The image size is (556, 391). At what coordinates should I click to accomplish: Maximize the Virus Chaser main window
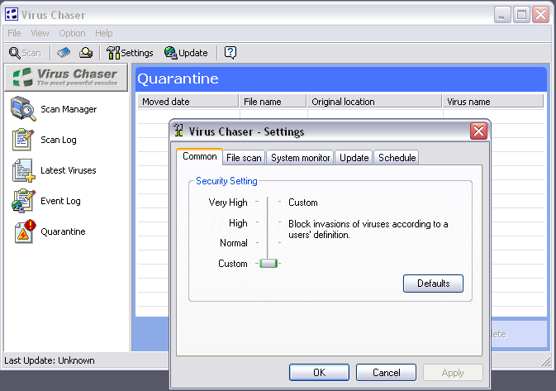click(521, 15)
